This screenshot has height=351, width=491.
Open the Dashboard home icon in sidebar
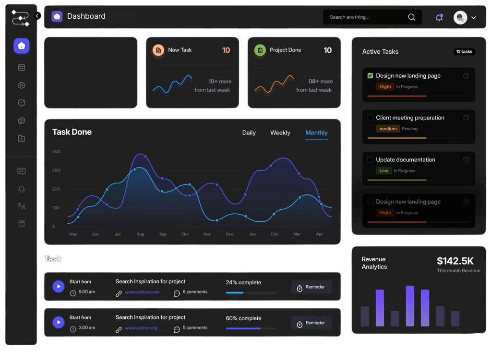pos(21,46)
